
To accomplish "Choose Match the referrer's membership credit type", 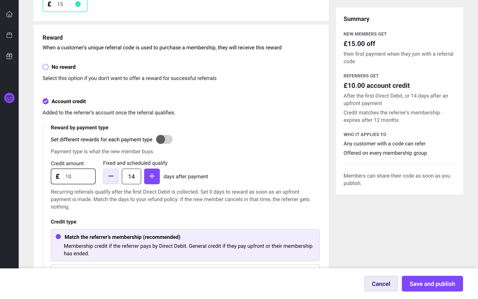I will (x=58, y=237).
